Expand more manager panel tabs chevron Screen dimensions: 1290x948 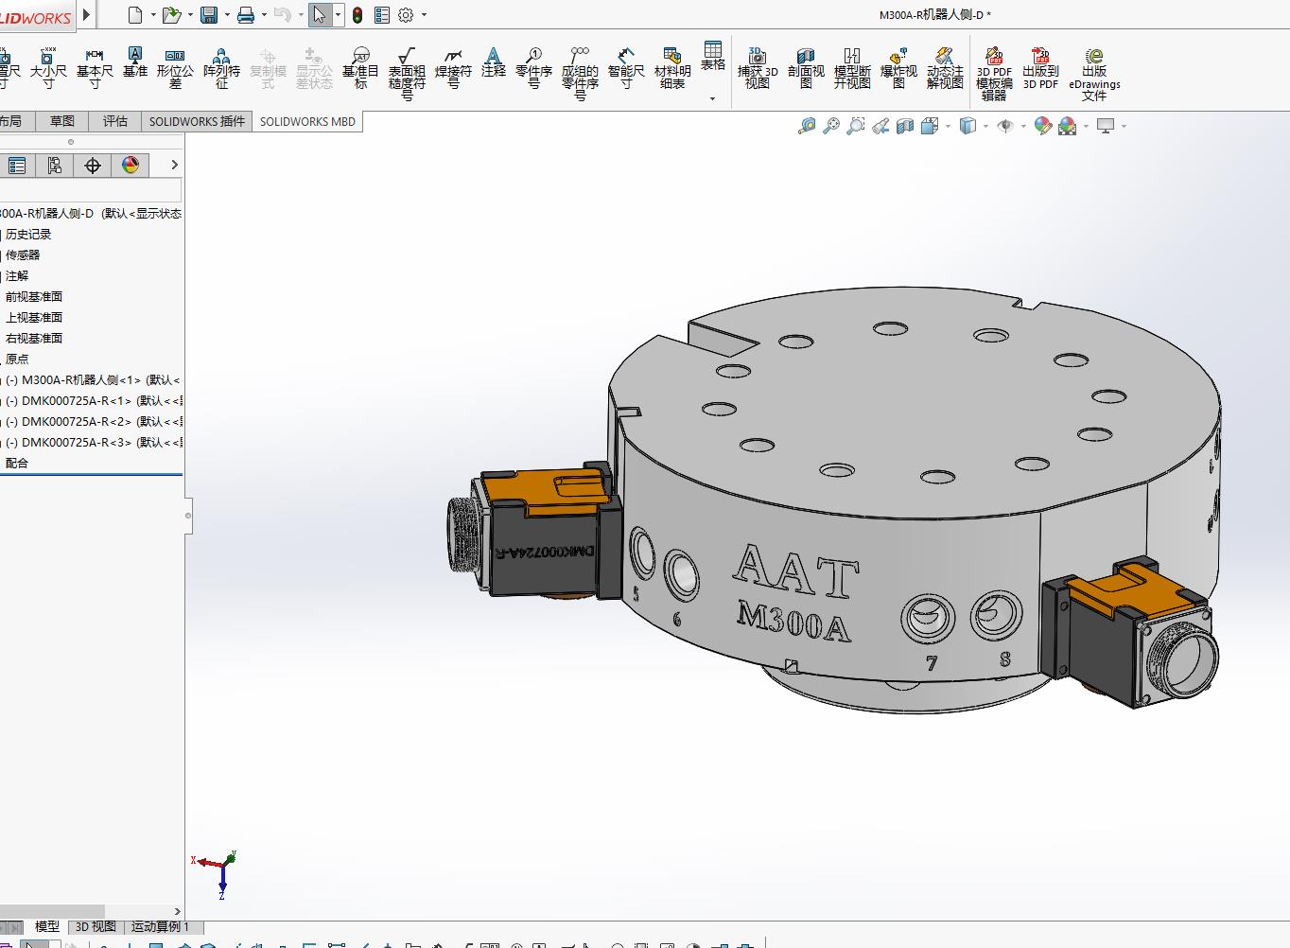tap(174, 165)
